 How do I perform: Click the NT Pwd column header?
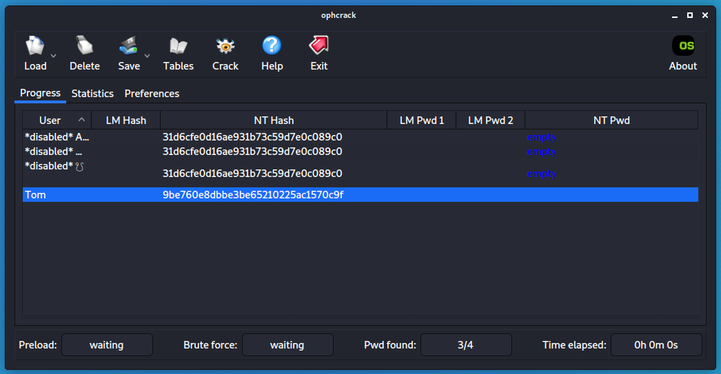(x=611, y=121)
